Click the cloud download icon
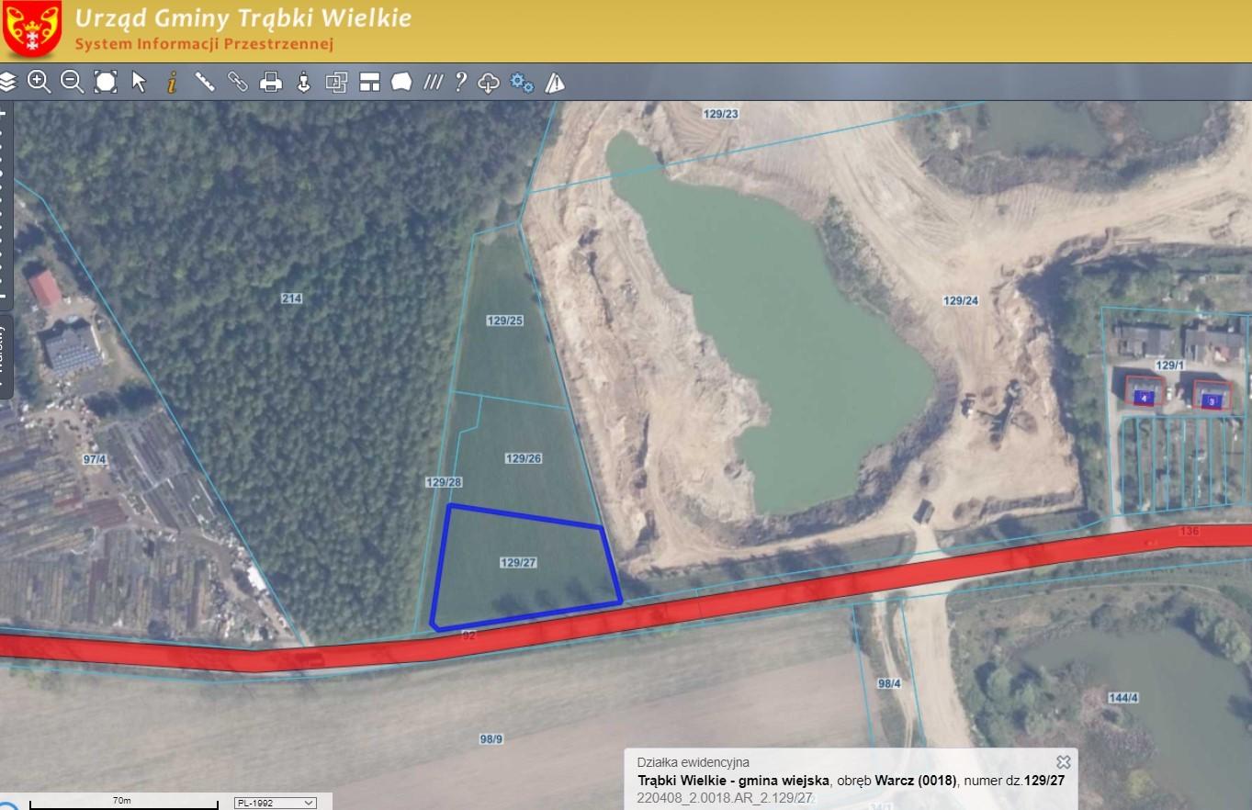The image size is (1252, 810). (x=489, y=83)
